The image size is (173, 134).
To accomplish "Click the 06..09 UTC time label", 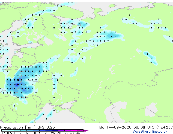I will (x=144, y=127).
